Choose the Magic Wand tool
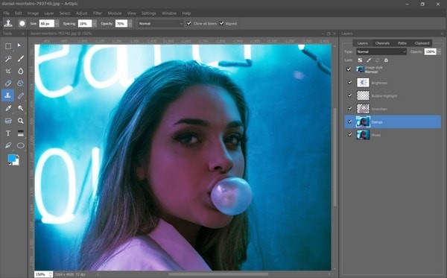This screenshot has height=278, width=447. [8, 59]
